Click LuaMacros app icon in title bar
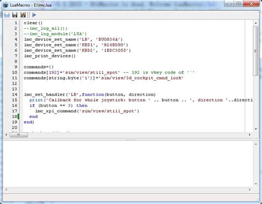This screenshot has height=204, width=262. tap(6, 5)
